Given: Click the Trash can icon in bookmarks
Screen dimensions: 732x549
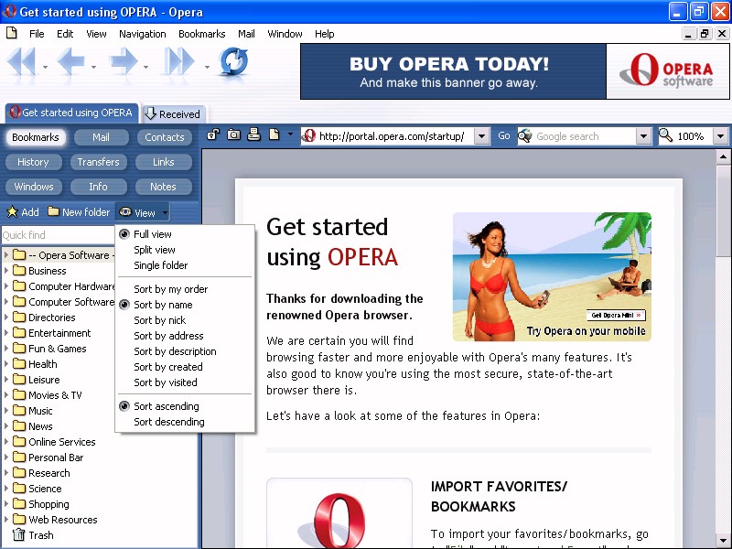Looking at the screenshot, I should 18,534.
